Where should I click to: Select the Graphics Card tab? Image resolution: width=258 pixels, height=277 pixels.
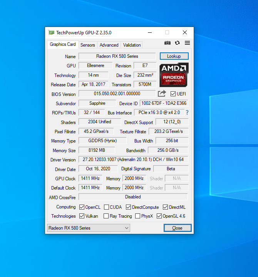click(63, 44)
